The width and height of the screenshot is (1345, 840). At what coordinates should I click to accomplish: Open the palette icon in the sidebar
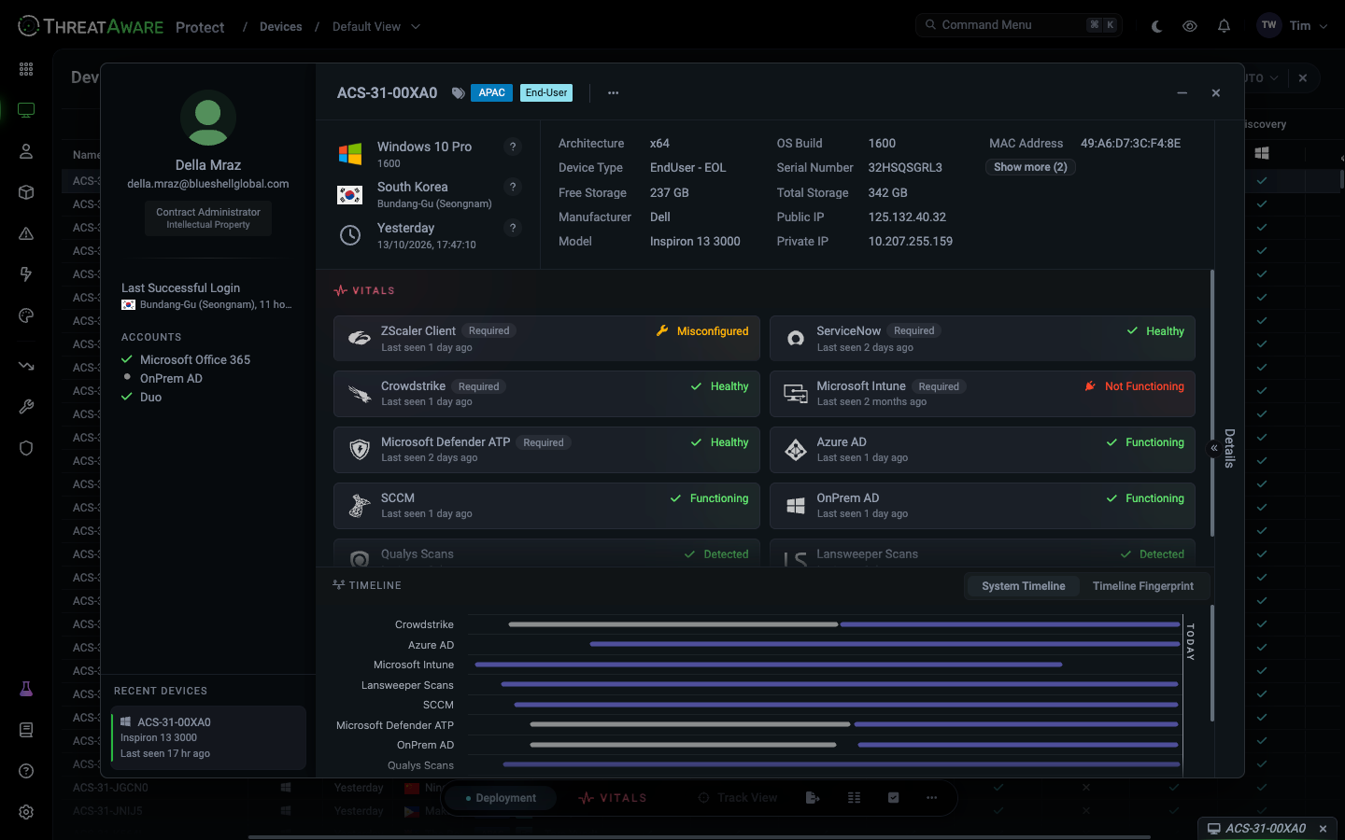tap(26, 315)
